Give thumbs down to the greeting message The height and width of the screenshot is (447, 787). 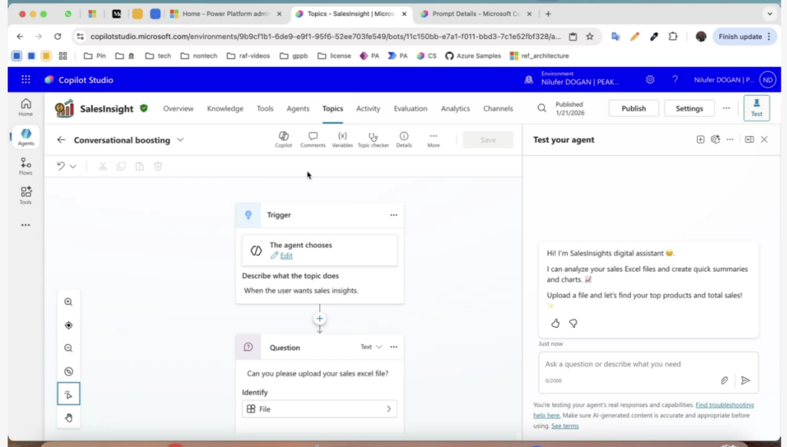click(573, 323)
